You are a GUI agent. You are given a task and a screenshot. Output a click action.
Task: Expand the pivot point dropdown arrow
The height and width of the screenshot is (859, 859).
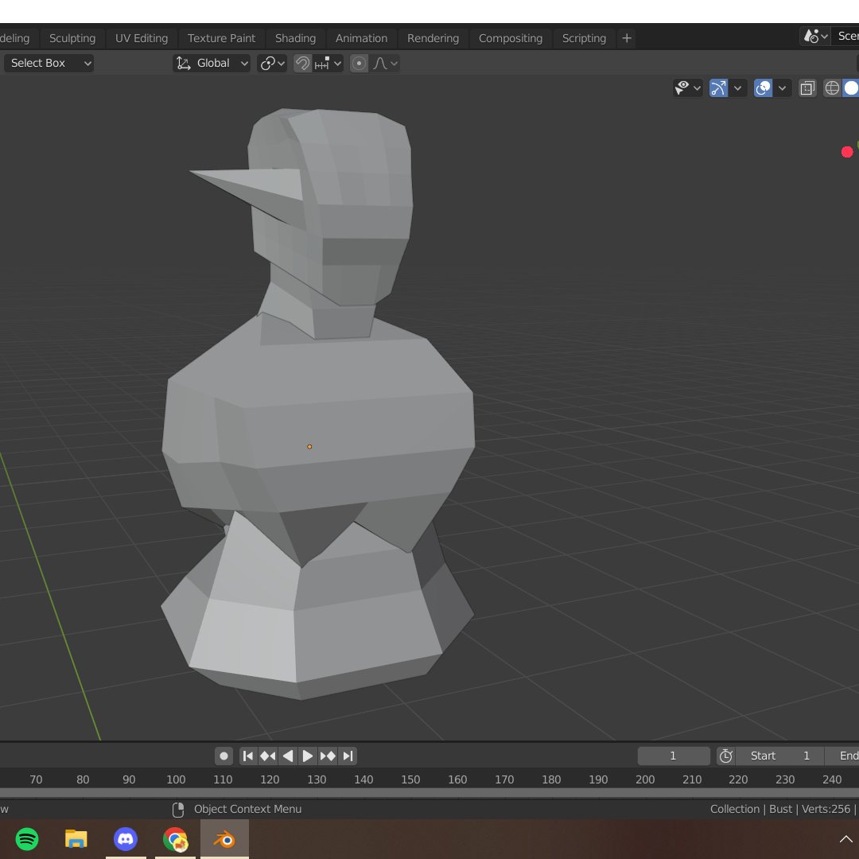(x=281, y=63)
